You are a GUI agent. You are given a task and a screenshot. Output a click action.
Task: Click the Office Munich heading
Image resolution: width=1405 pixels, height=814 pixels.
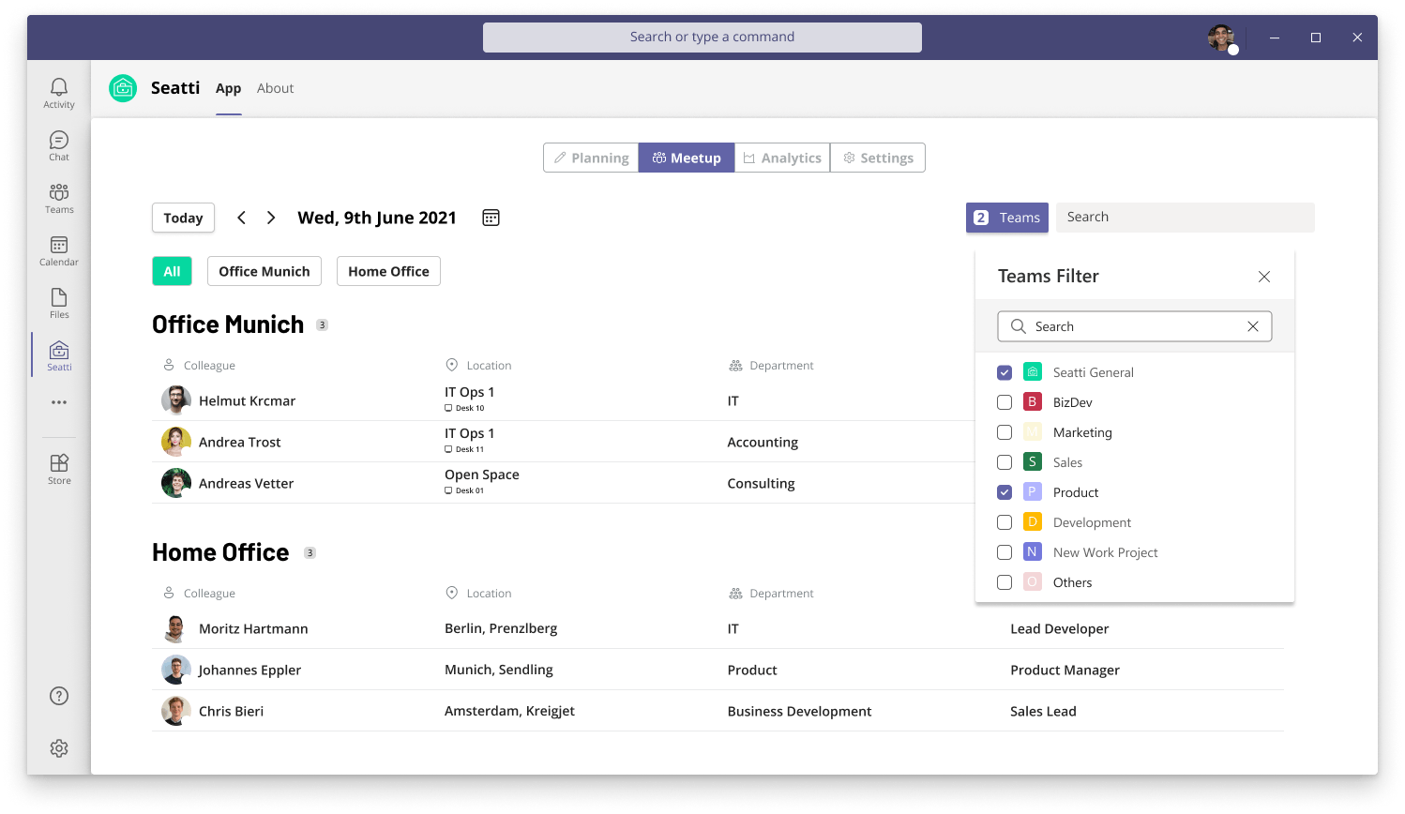coord(228,324)
